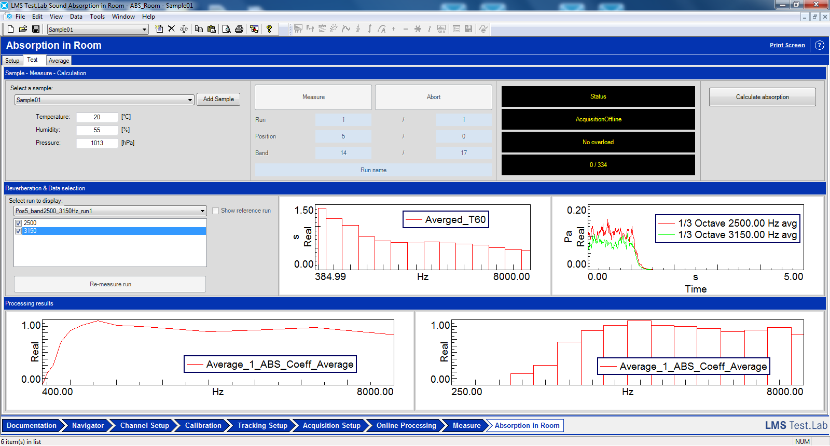Click the minus toolbar icon
The height and width of the screenshot is (446, 830).
406,29
